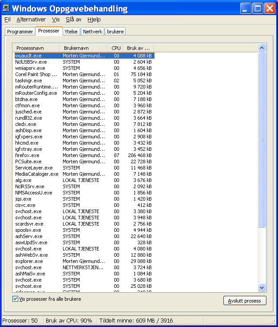The height and width of the screenshot is (327, 278).
Task: Open the Fil menu
Action: point(8,20)
